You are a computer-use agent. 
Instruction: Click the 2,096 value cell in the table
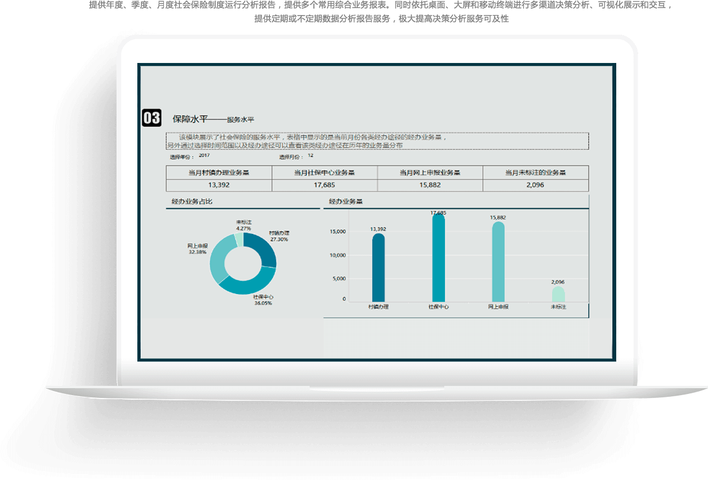click(x=535, y=185)
